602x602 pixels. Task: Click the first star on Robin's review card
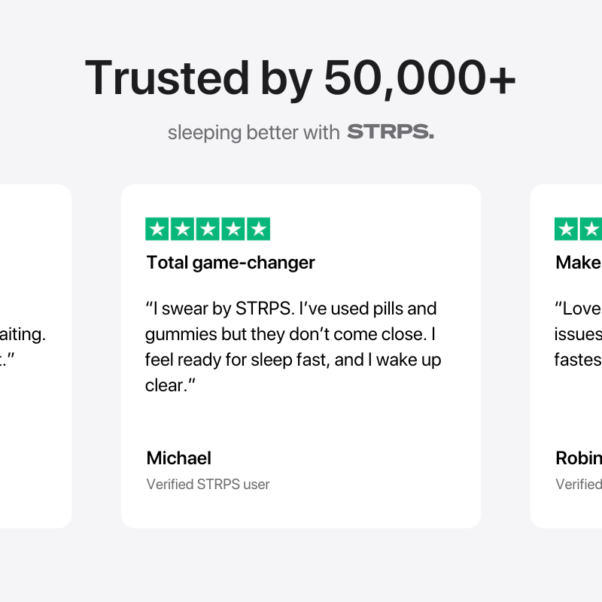pyautogui.click(x=566, y=229)
